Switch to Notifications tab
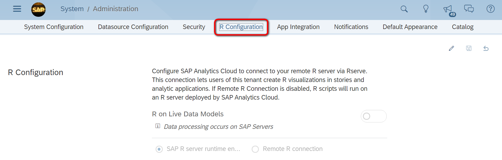 coord(351,27)
